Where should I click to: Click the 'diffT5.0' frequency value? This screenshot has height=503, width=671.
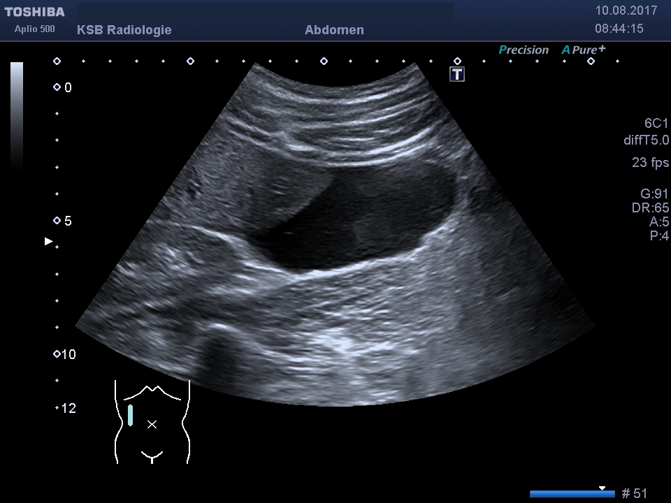[x=646, y=140]
